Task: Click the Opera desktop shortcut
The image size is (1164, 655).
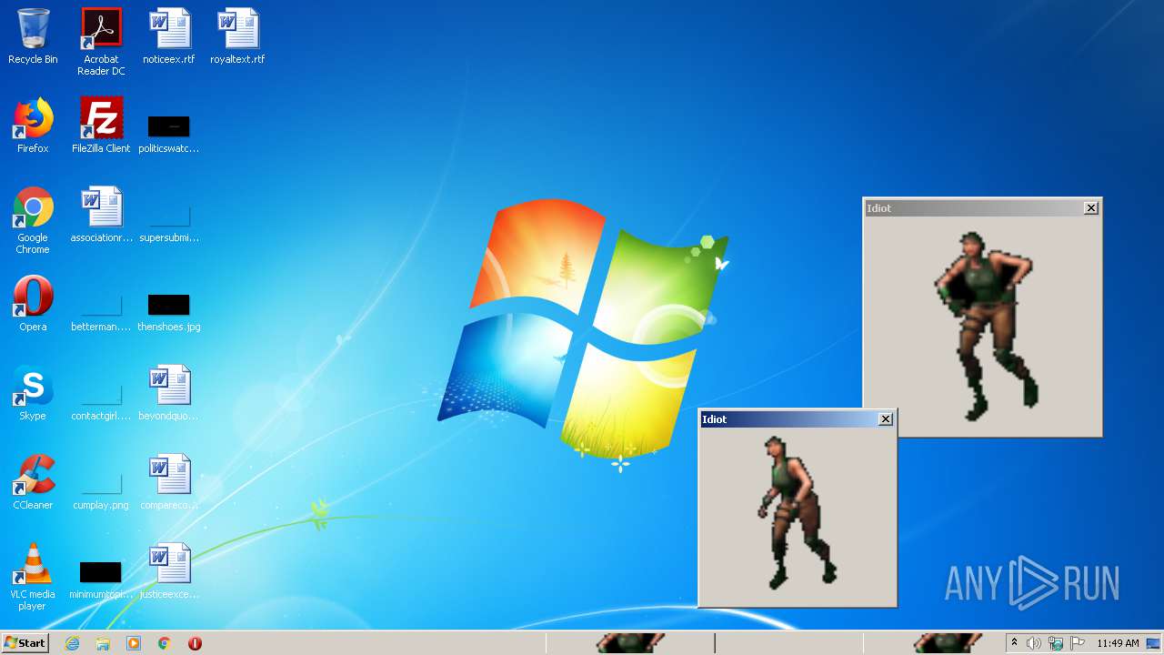Action: coord(33,305)
